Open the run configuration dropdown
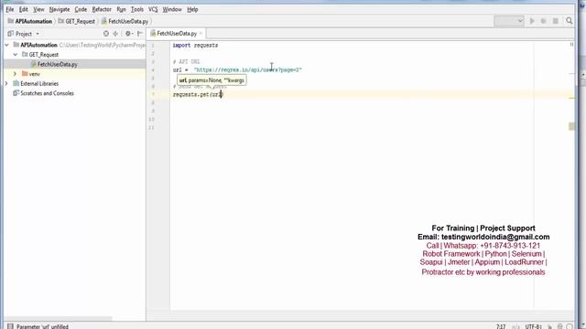Image resolution: width=586 pixels, height=329 pixels. click(x=509, y=21)
